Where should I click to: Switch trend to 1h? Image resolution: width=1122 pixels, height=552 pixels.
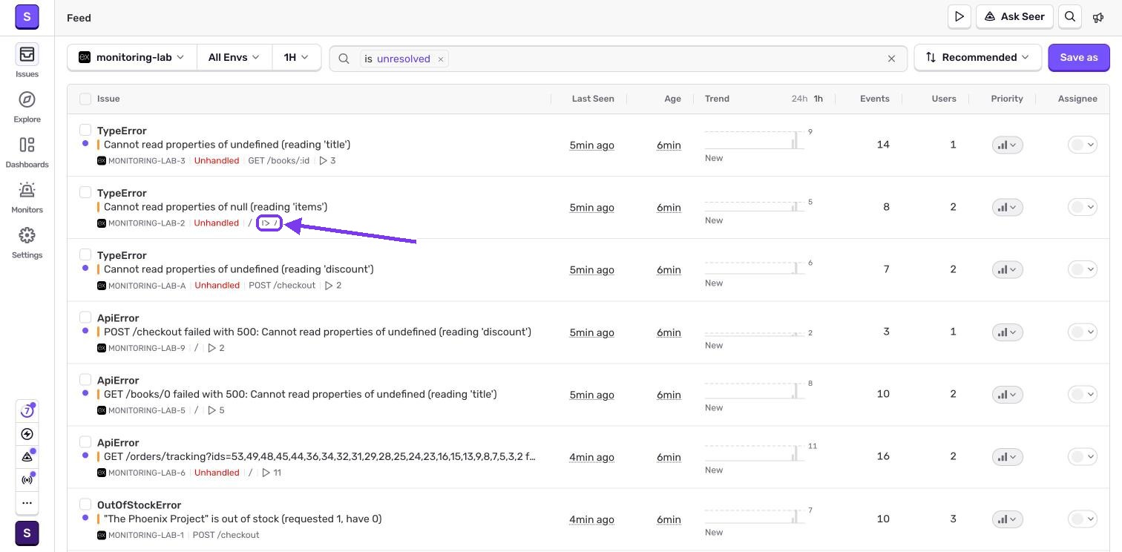[818, 99]
